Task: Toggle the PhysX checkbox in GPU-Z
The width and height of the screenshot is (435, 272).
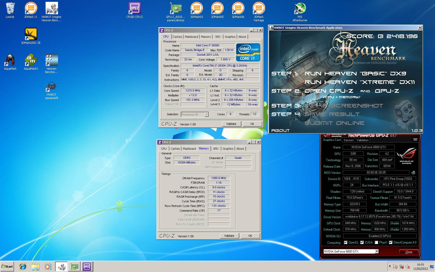Action: (376, 242)
